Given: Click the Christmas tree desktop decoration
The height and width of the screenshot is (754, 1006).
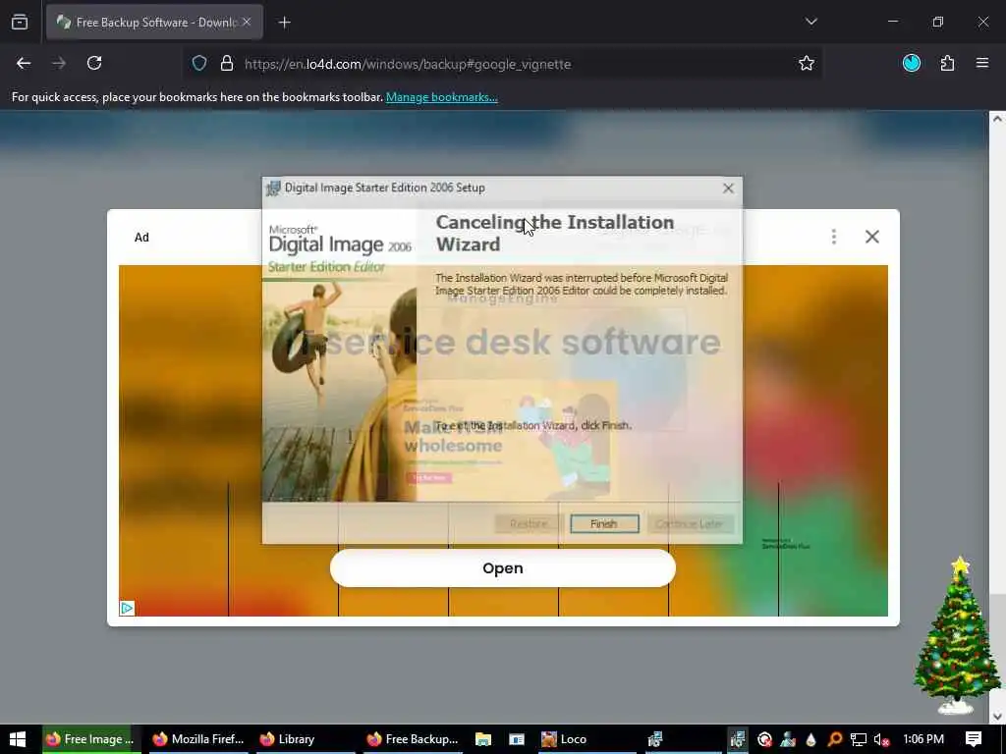Looking at the screenshot, I should pos(957,635).
